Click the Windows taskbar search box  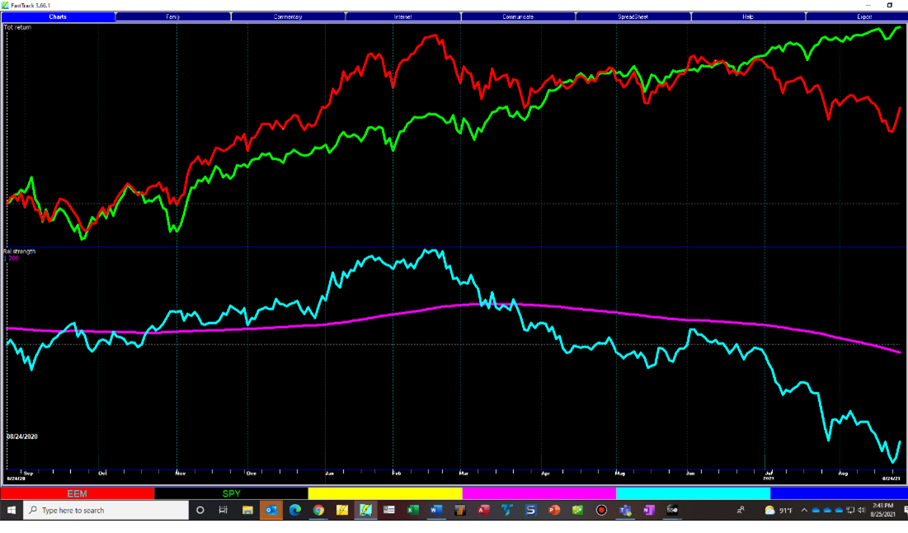click(x=107, y=511)
